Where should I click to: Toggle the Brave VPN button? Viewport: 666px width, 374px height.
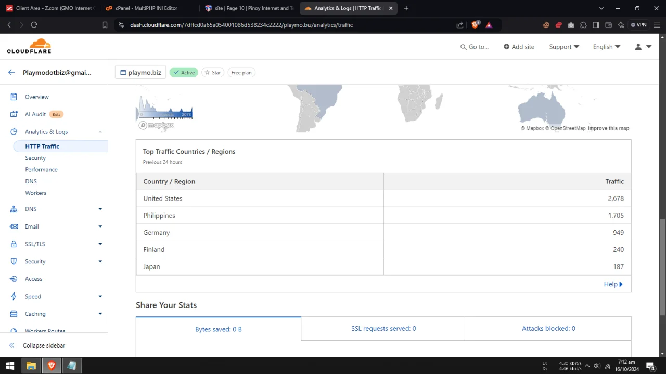click(x=638, y=25)
